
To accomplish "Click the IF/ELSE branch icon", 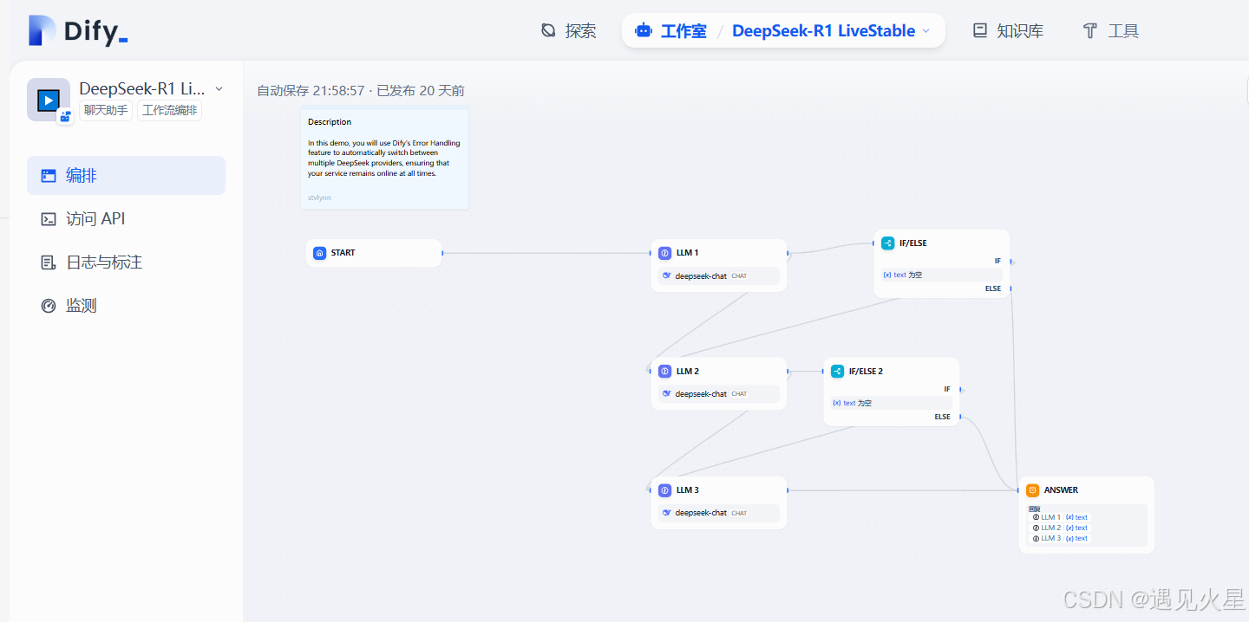I will coord(887,243).
